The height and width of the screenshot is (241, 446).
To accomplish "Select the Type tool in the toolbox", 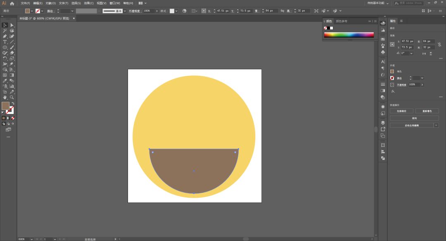I will pyautogui.click(x=5, y=42).
